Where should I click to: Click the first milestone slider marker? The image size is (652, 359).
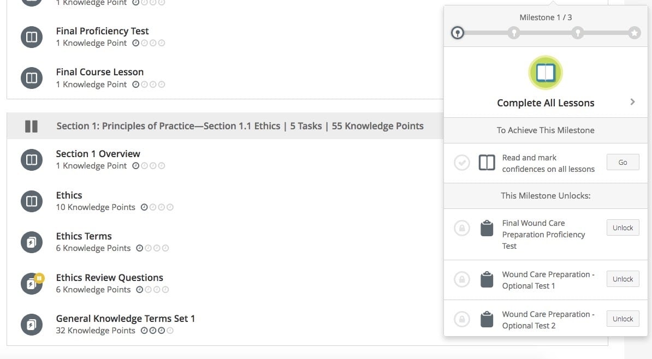[458, 33]
